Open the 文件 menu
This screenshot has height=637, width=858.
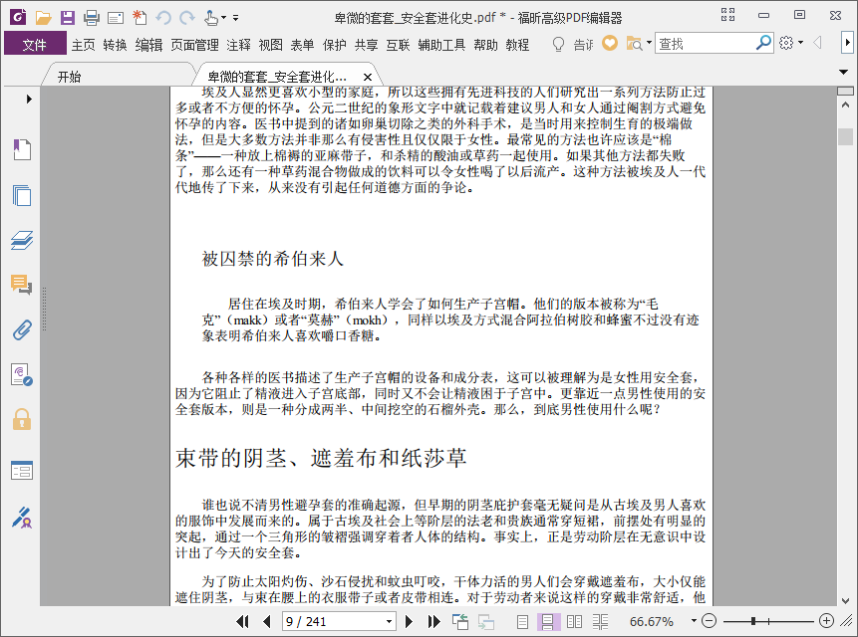click(35, 44)
